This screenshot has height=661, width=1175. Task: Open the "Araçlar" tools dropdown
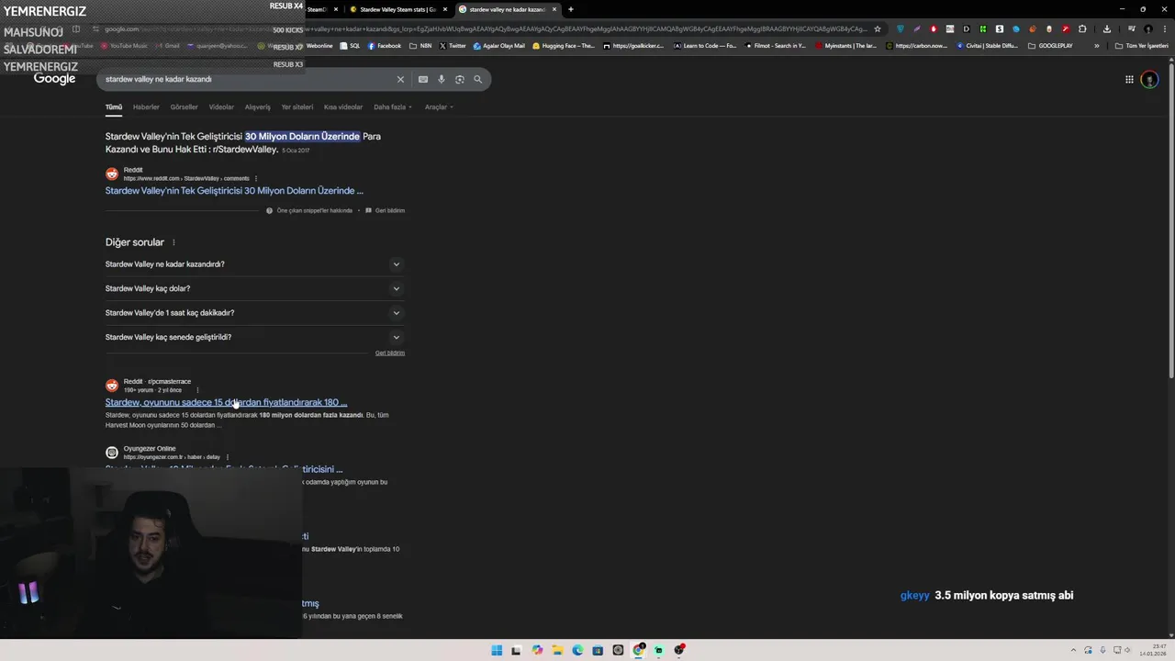pyautogui.click(x=439, y=107)
